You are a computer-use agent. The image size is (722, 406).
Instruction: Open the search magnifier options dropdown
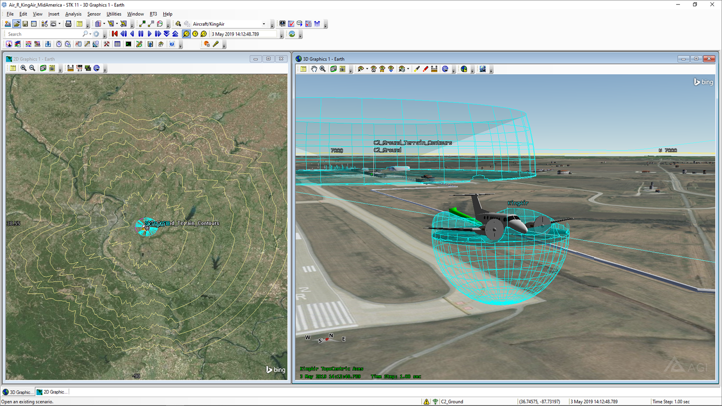(90, 34)
